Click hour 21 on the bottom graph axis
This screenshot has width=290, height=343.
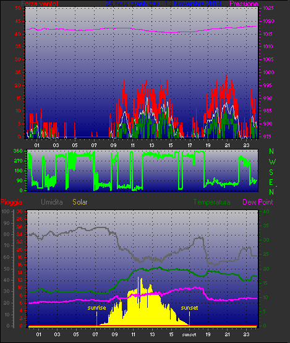point(228,334)
